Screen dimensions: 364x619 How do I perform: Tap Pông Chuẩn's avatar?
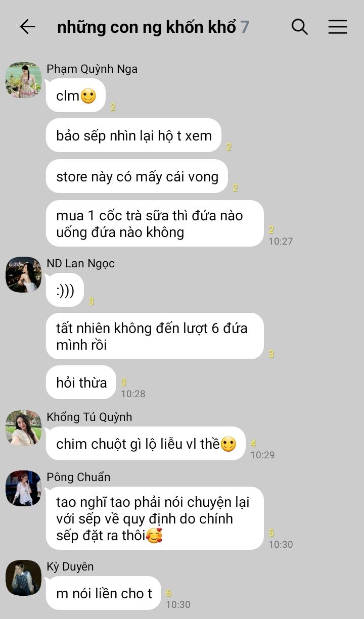[23, 488]
